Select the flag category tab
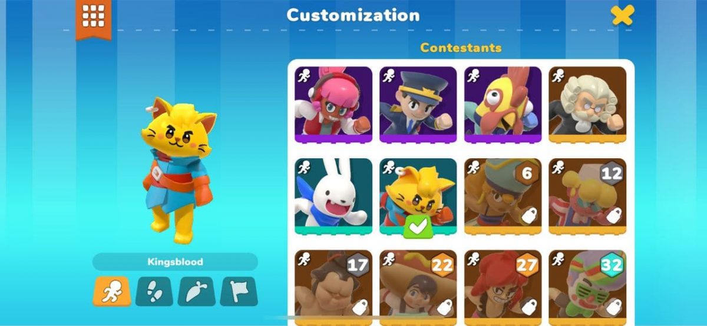Viewport: 707px width, 326px height. [x=239, y=291]
